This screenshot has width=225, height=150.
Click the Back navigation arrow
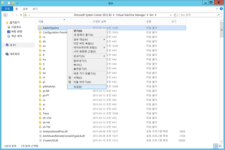point(5,15)
